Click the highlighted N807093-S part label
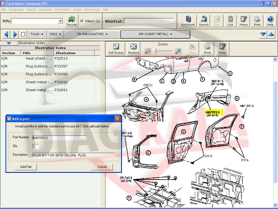Viewport: 278px width, 209px height. click(x=212, y=112)
